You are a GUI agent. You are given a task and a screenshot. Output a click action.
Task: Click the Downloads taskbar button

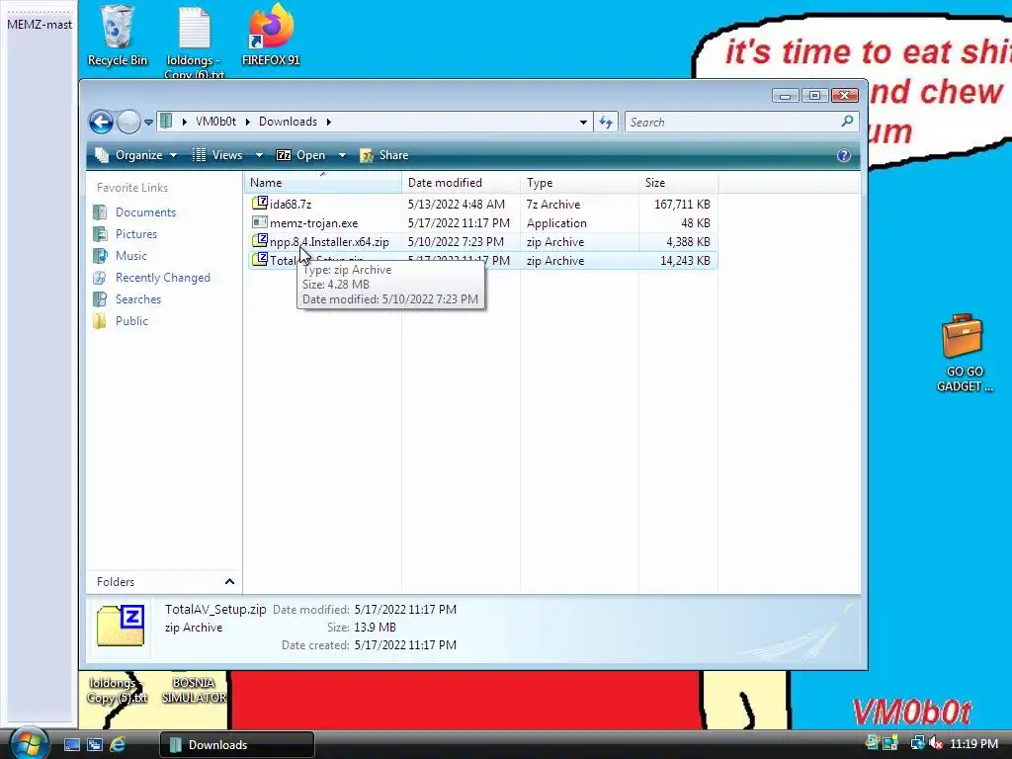tap(237, 745)
